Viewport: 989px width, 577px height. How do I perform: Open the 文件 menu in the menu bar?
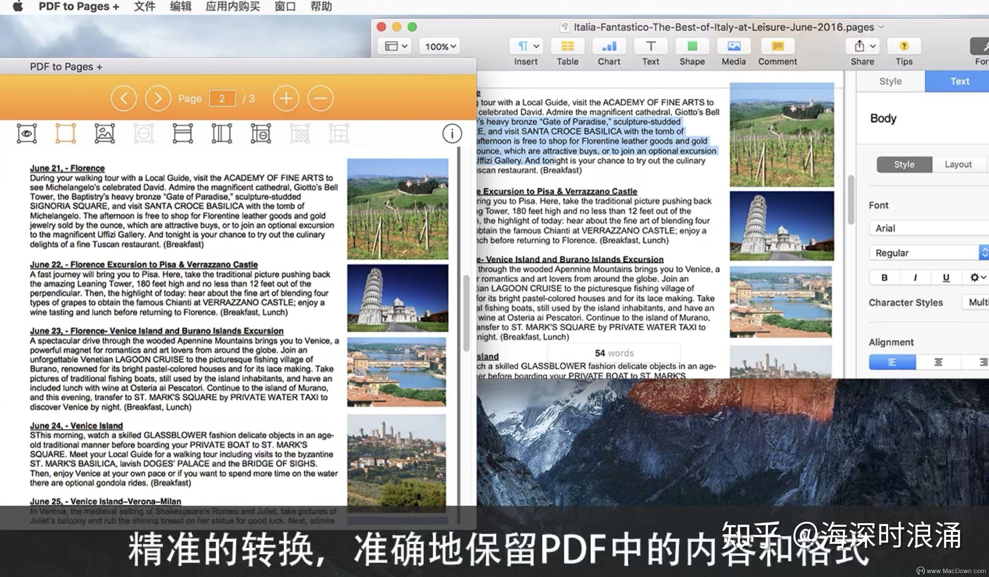pyautogui.click(x=144, y=6)
